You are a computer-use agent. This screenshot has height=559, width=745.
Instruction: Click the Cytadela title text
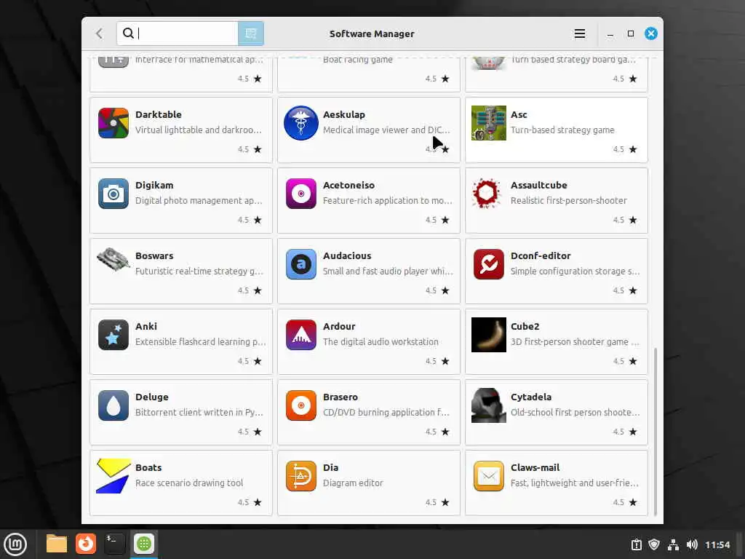click(530, 397)
